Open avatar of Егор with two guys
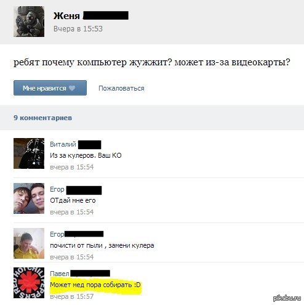Viewport: 304px width, 305px height. pyautogui.click(x=29, y=198)
